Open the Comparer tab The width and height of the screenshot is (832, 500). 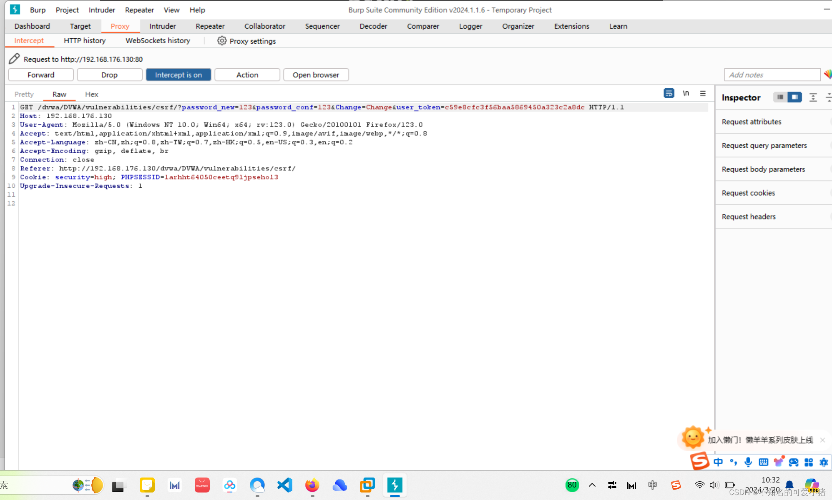coord(423,26)
